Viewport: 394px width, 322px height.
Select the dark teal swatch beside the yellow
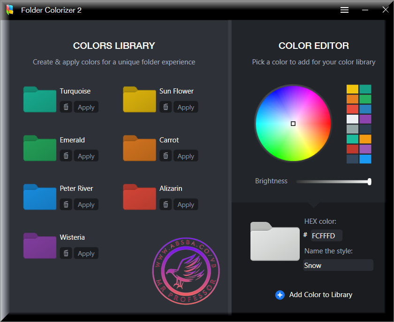click(365, 89)
